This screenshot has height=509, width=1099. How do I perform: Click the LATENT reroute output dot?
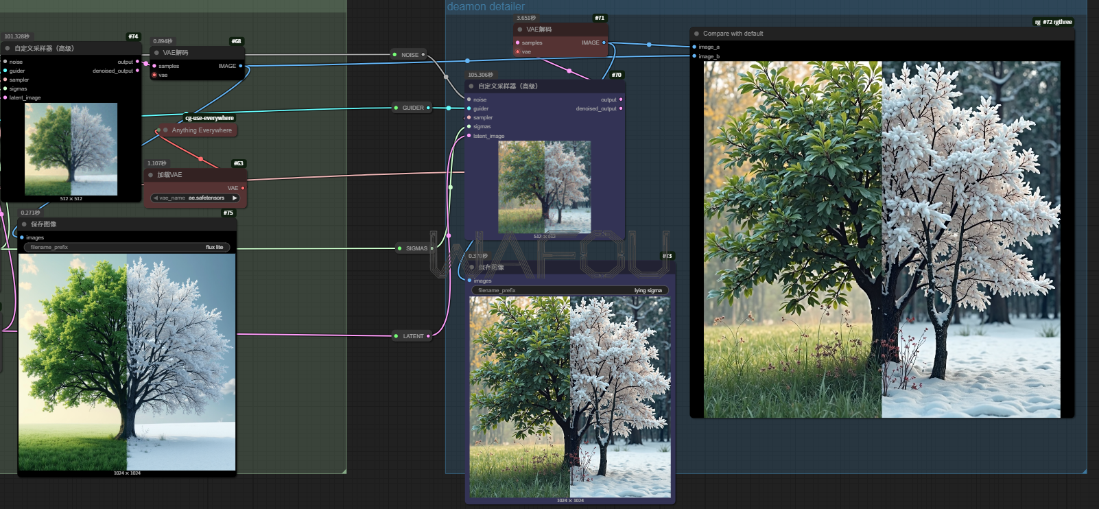(428, 336)
